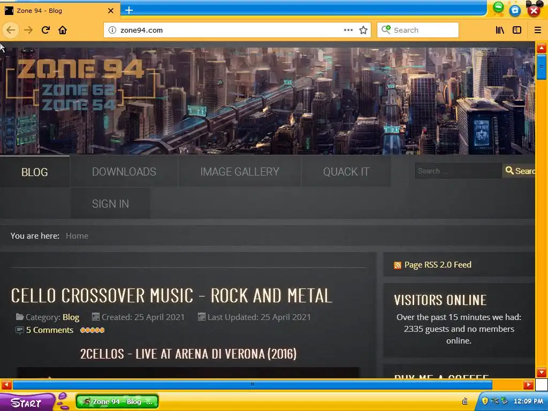
Task: Click the blue maximize window button
Action: (x=515, y=11)
